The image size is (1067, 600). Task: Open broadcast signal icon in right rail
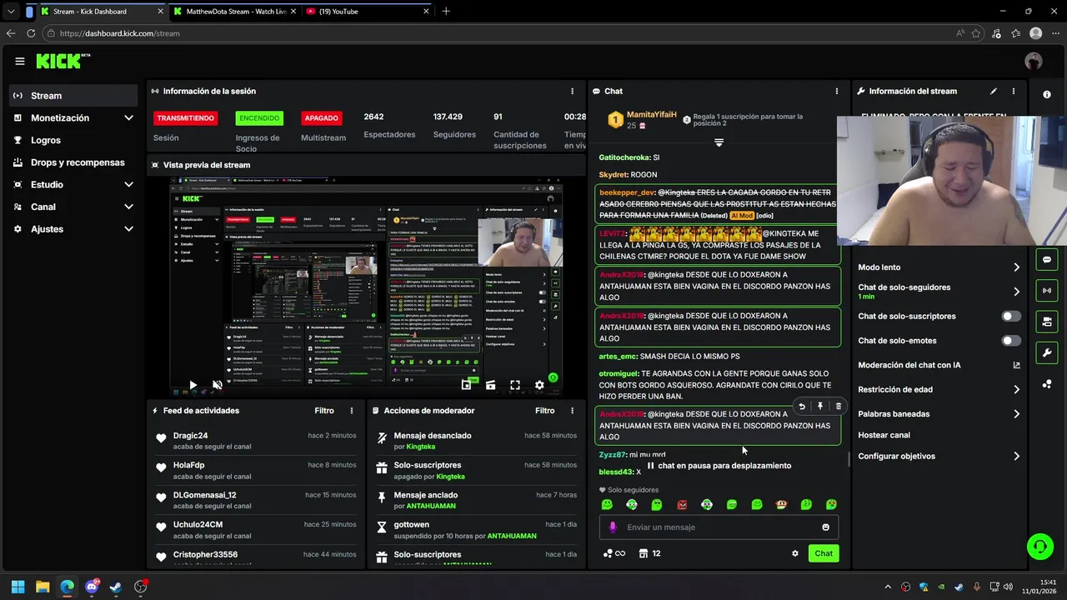(1047, 290)
